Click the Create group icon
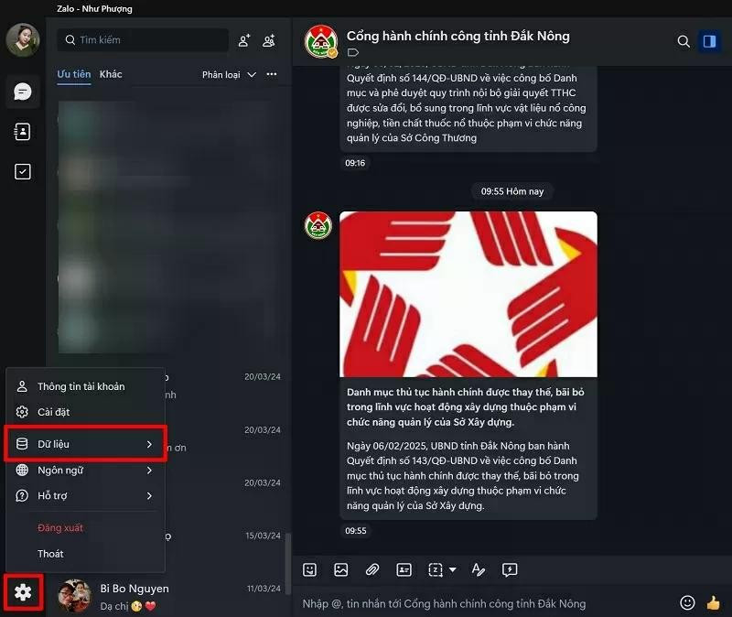Image resolution: width=732 pixels, height=617 pixels. click(x=269, y=40)
